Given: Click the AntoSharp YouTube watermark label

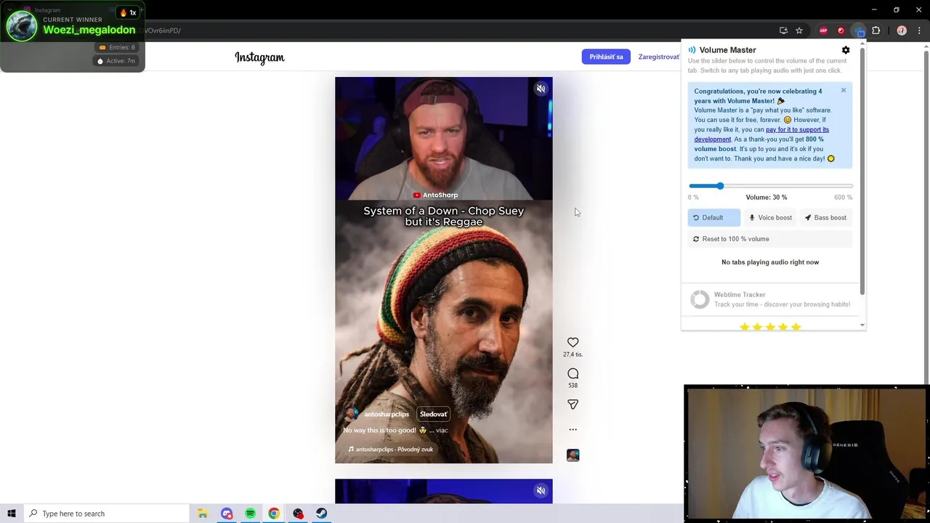Looking at the screenshot, I should click(x=435, y=195).
